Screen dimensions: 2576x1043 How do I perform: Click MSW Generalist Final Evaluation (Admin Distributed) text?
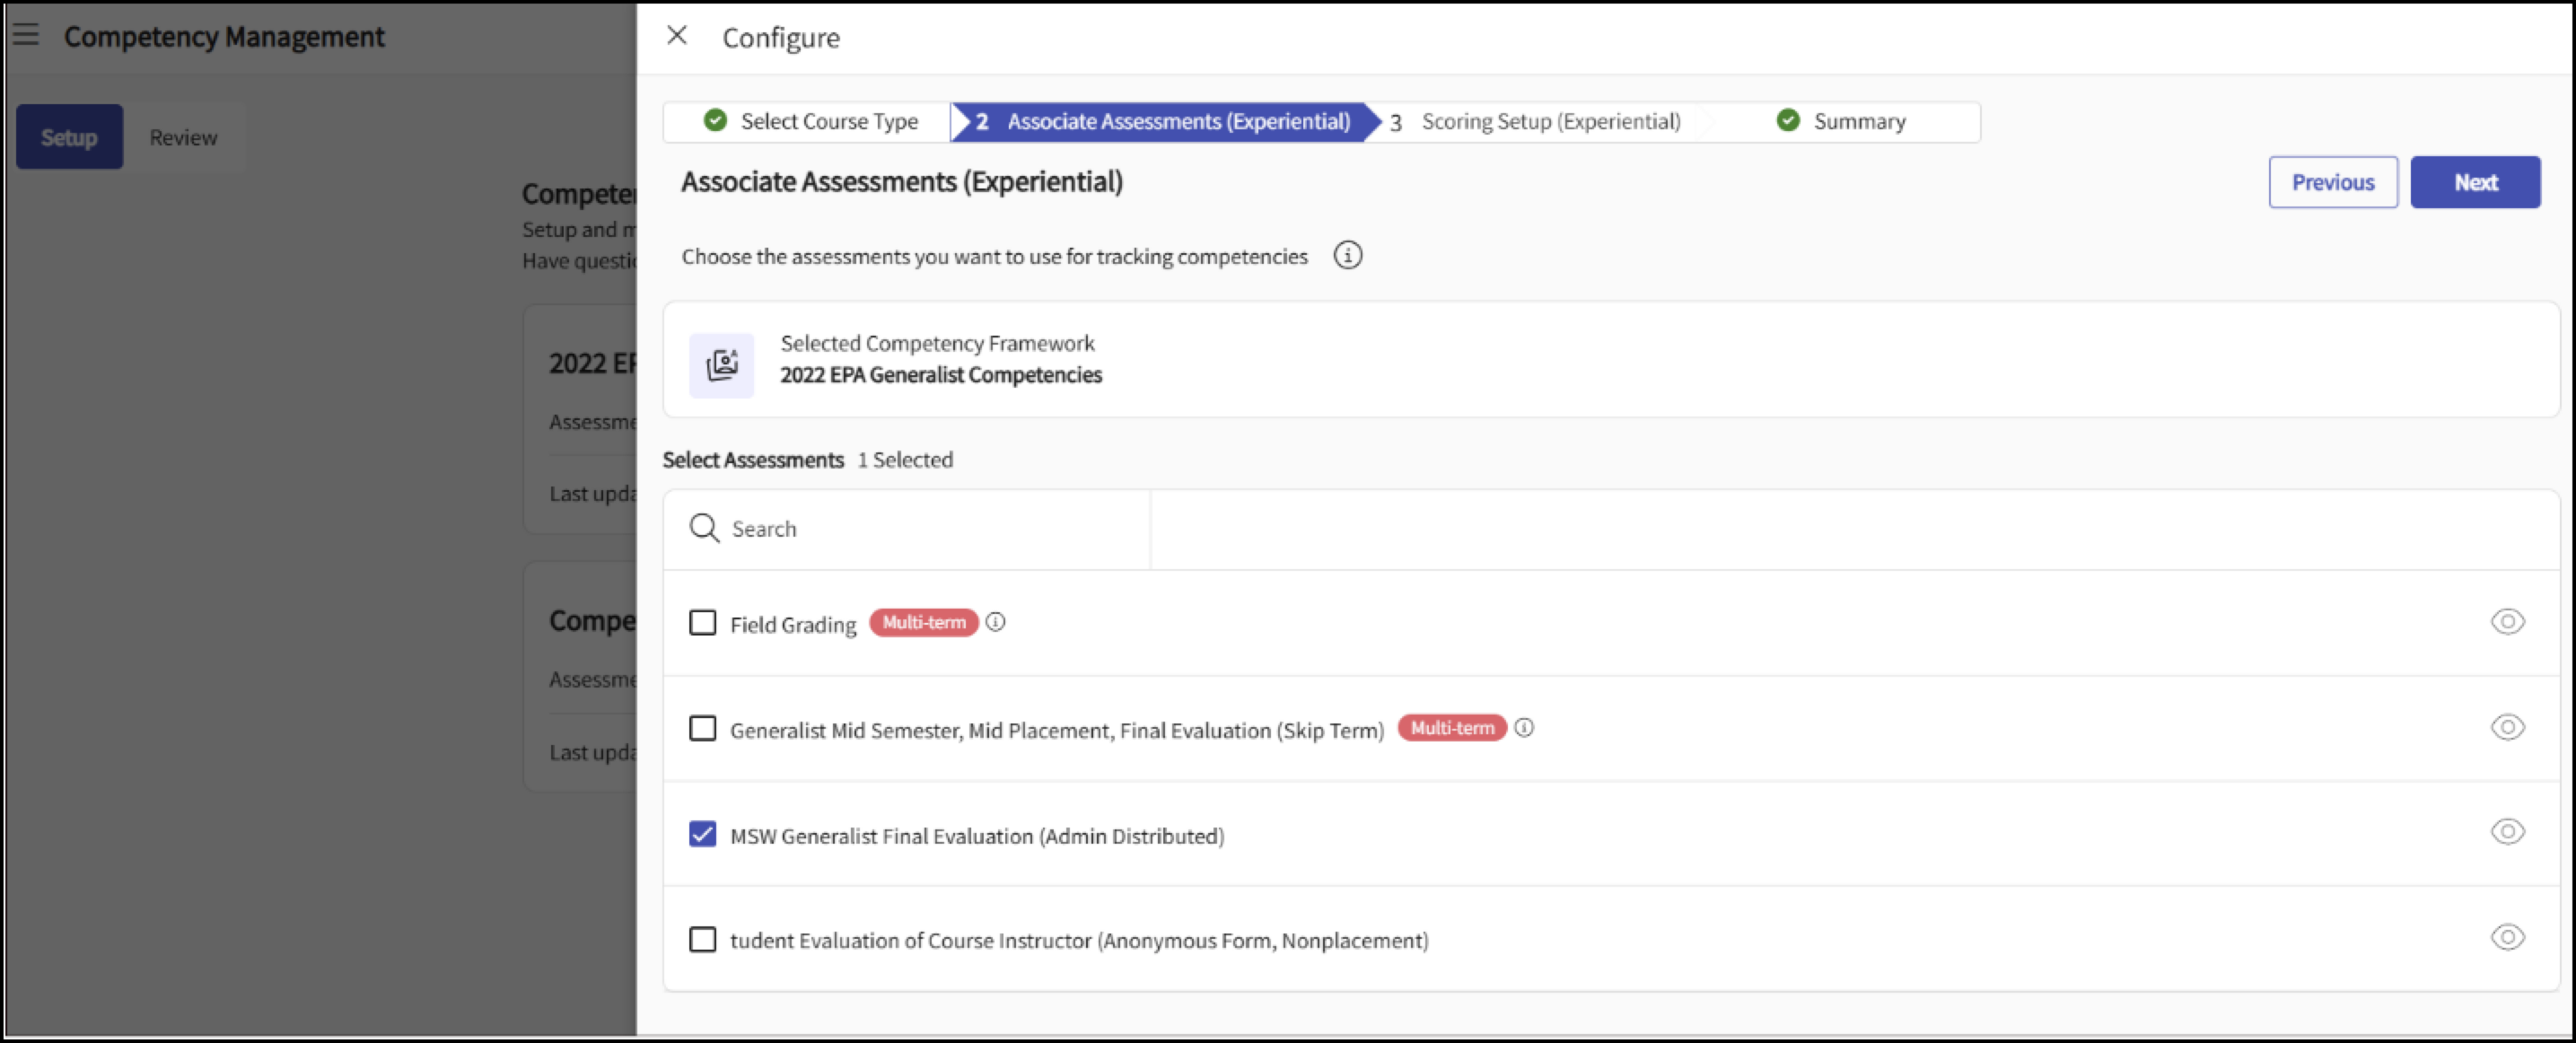coord(977,836)
